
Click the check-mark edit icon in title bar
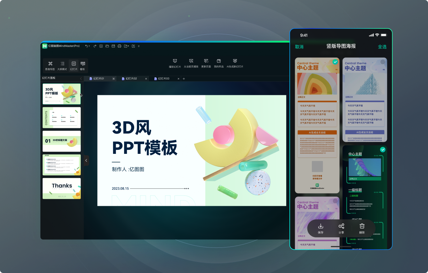[x=134, y=46]
